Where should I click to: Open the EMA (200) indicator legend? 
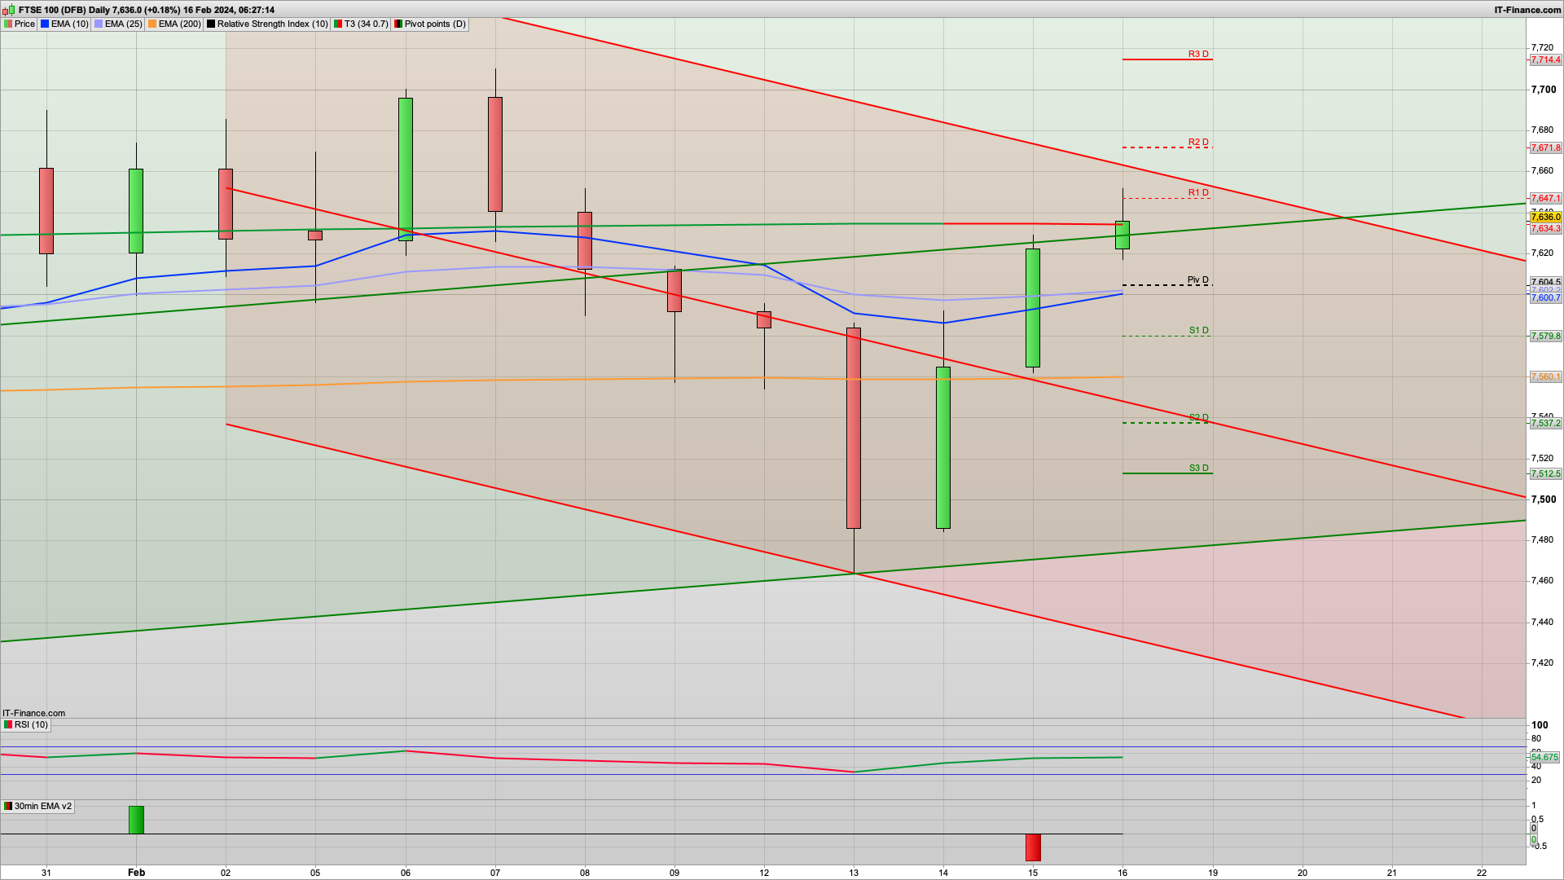coord(174,24)
